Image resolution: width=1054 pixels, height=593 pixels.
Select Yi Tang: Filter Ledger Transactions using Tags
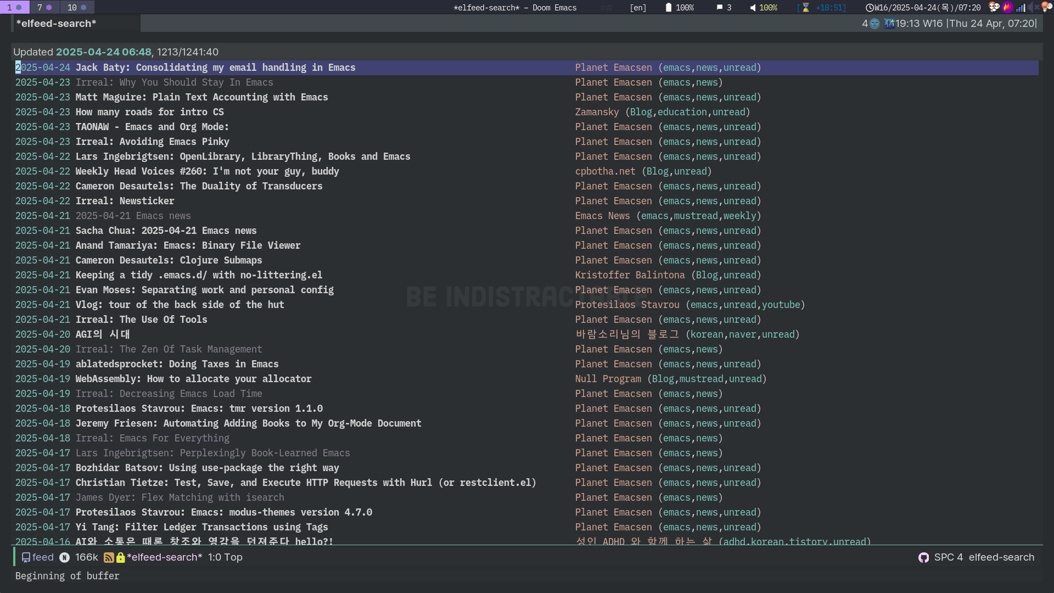[x=201, y=527]
